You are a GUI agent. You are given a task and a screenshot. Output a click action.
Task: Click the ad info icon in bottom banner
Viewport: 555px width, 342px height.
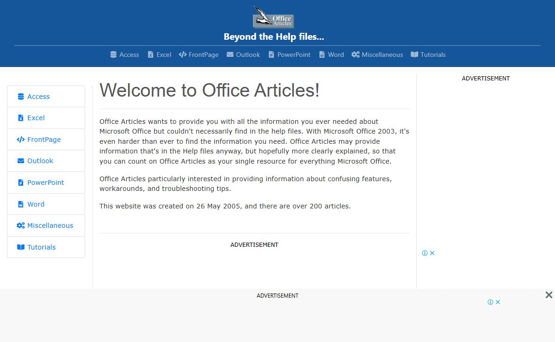coord(490,302)
